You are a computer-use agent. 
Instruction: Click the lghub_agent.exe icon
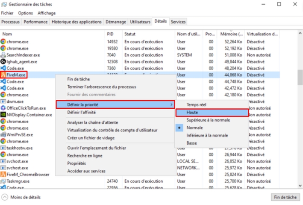[x=3, y=62]
